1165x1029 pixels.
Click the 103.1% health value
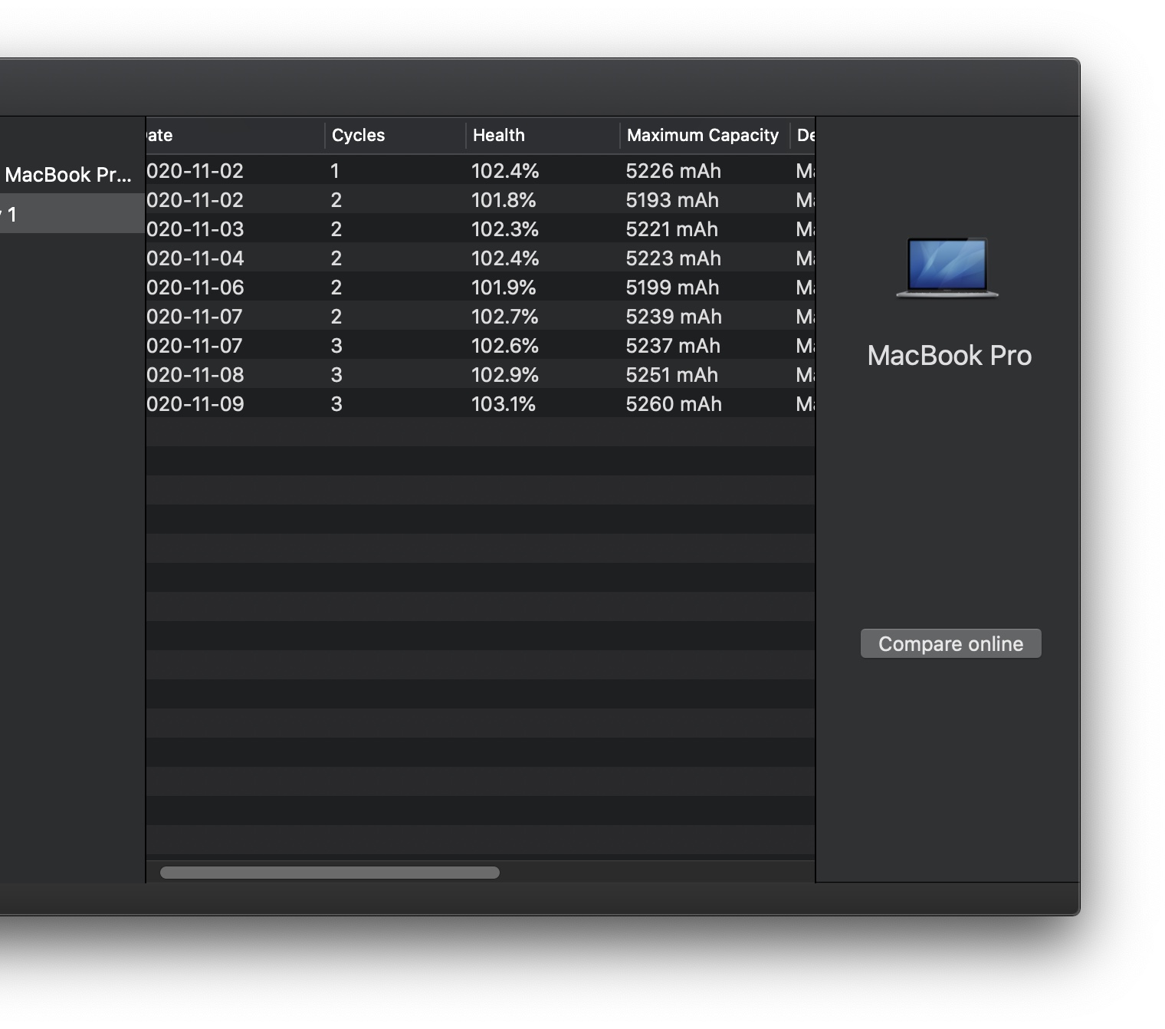(x=504, y=404)
